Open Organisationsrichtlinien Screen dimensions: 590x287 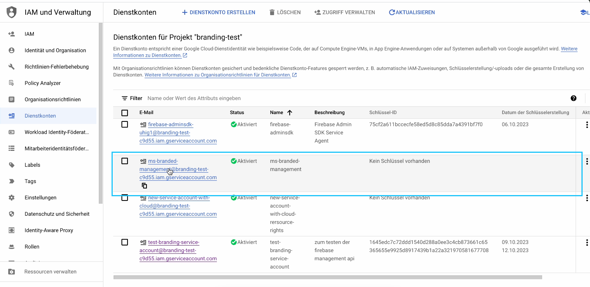[x=53, y=99]
